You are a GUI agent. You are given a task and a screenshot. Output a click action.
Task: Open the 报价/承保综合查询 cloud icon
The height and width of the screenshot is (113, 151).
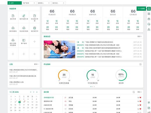click(x=13, y=40)
